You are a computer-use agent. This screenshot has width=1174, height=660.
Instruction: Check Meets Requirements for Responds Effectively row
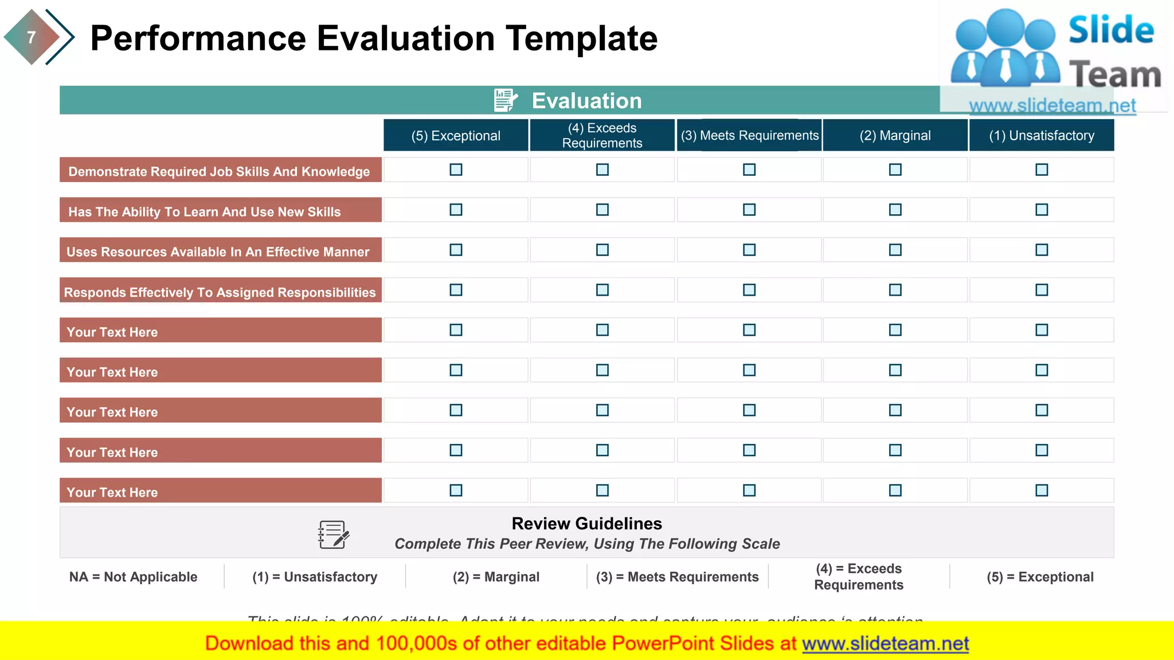(x=749, y=290)
